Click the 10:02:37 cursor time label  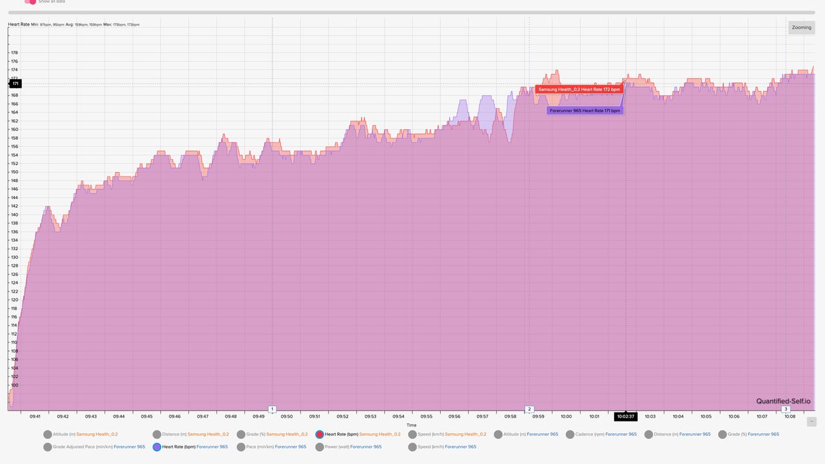pos(626,416)
